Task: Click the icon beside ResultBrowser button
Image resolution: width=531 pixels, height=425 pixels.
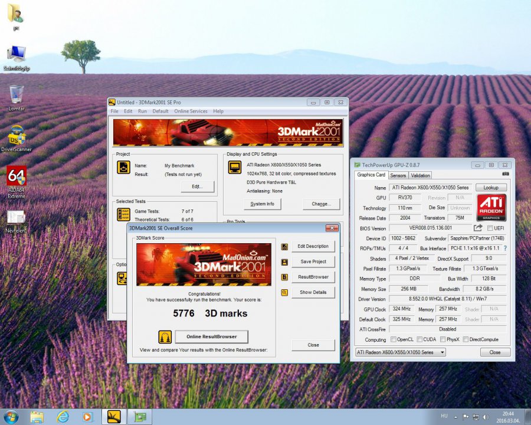Action: tap(284, 277)
